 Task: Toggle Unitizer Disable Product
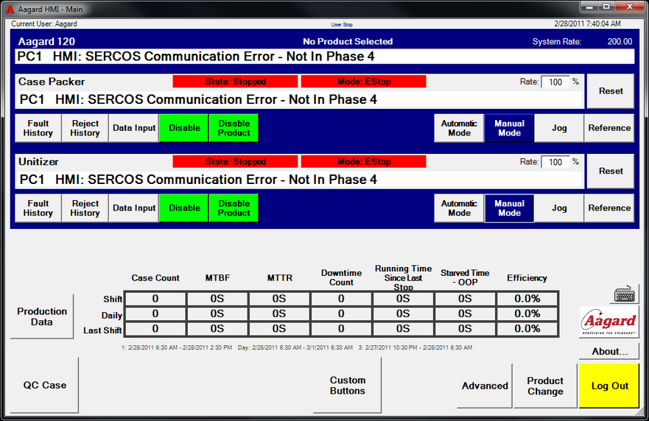[234, 208]
